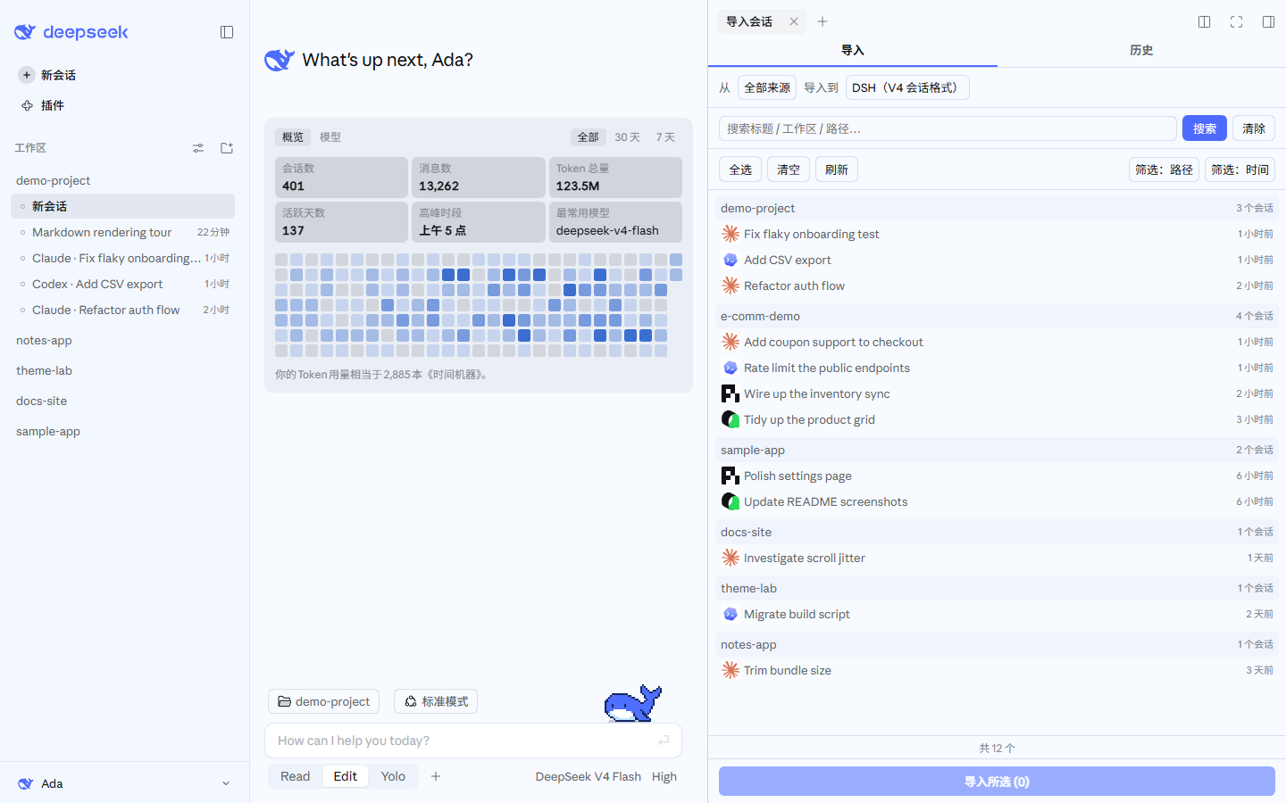Toggle time filter 筛选：时间
Image resolution: width=1286 pixels, height=803 pixels.
1240,170
